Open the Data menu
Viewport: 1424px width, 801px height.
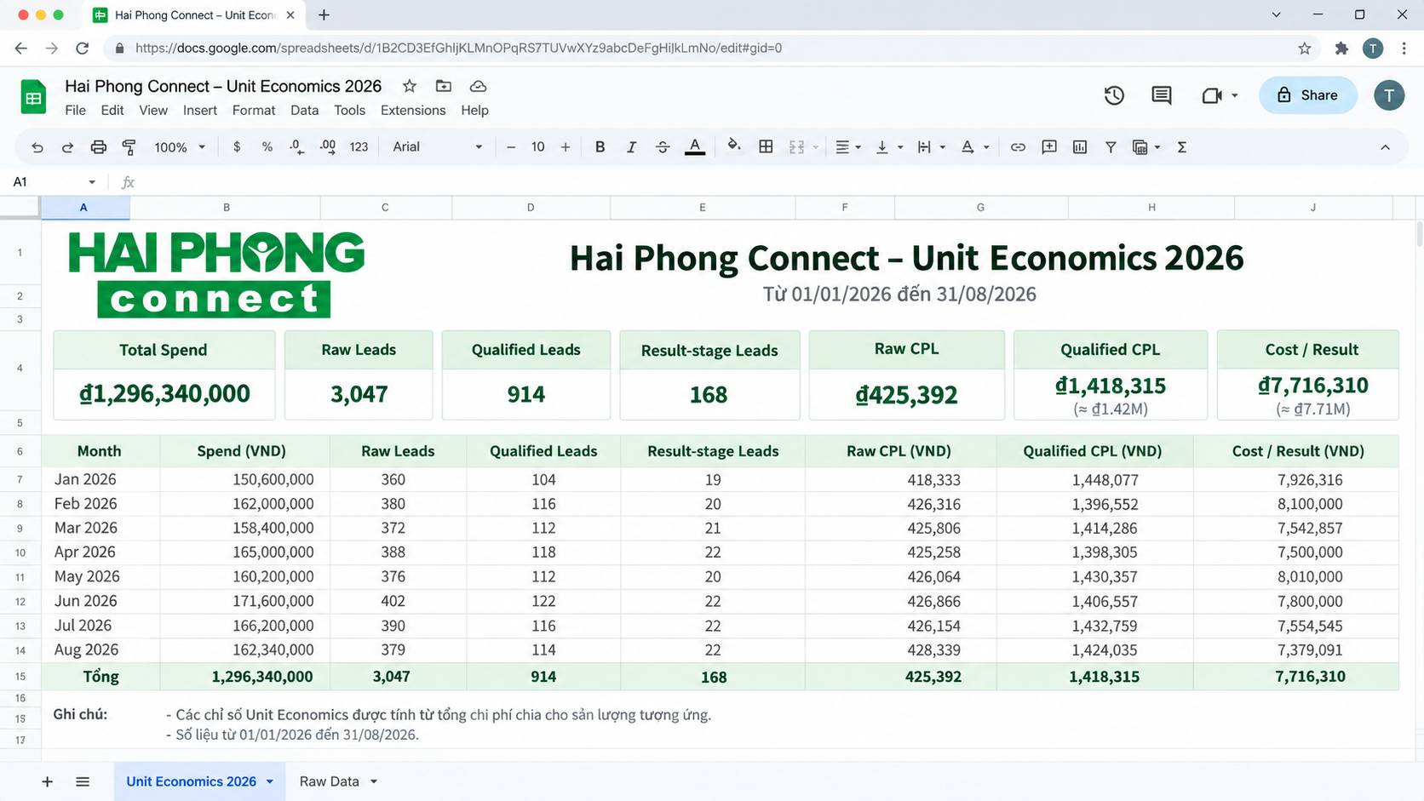point(304,111)
